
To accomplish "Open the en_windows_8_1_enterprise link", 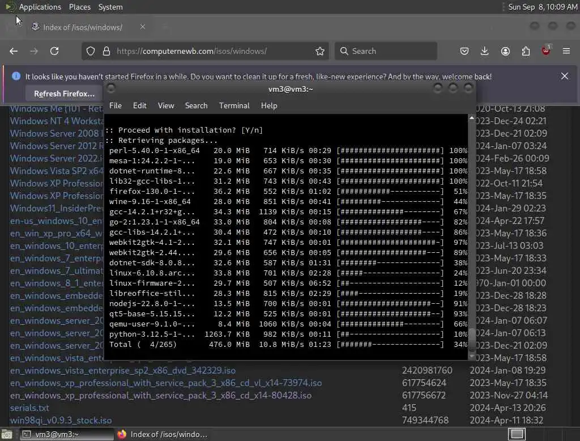I will pos(57,283).
